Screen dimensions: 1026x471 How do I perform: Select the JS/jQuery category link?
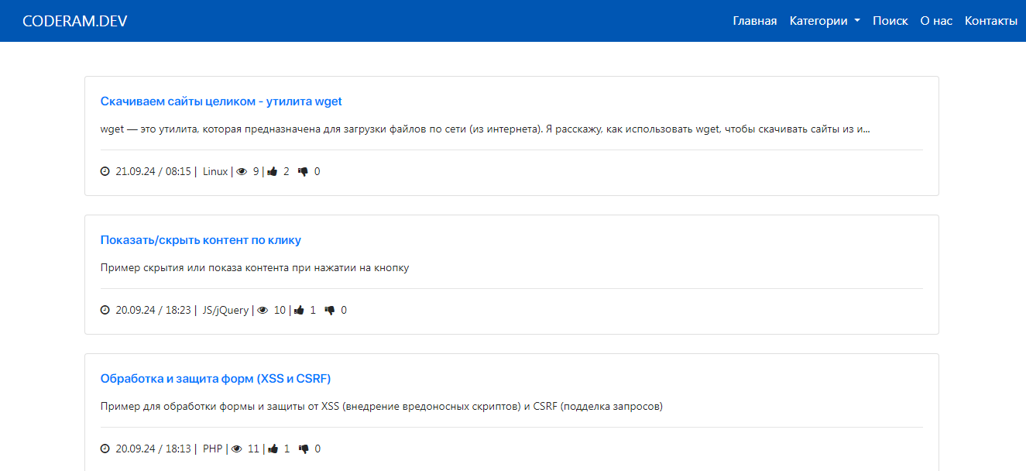point(225,311)
